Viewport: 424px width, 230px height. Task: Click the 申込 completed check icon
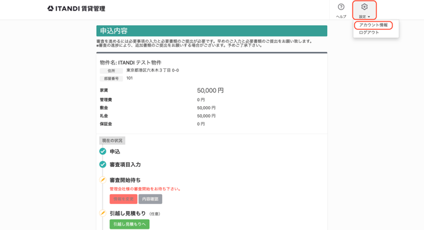[x=103, y=152]
